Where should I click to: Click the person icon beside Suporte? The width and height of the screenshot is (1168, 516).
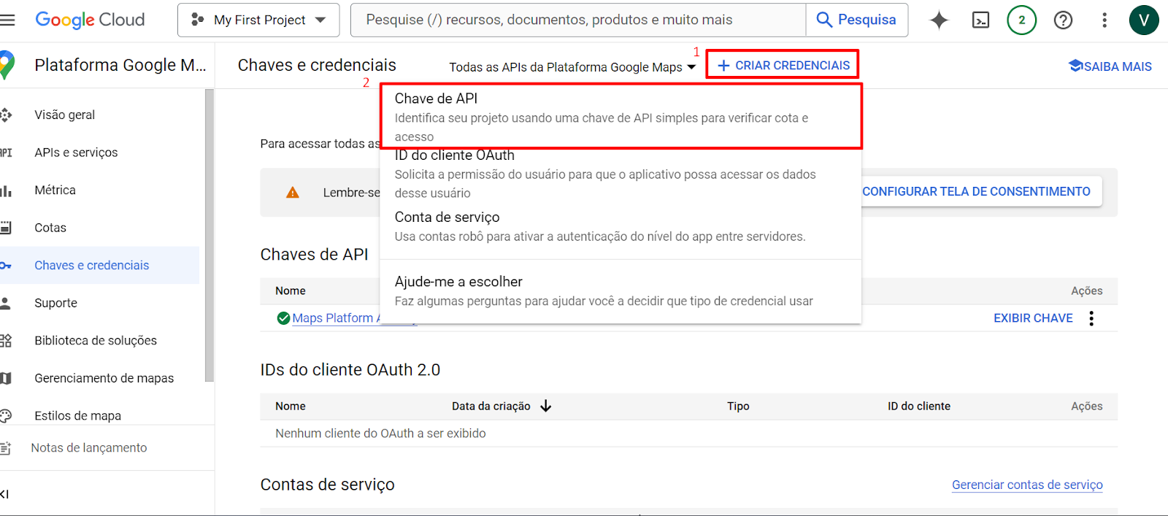coord(6,303)
